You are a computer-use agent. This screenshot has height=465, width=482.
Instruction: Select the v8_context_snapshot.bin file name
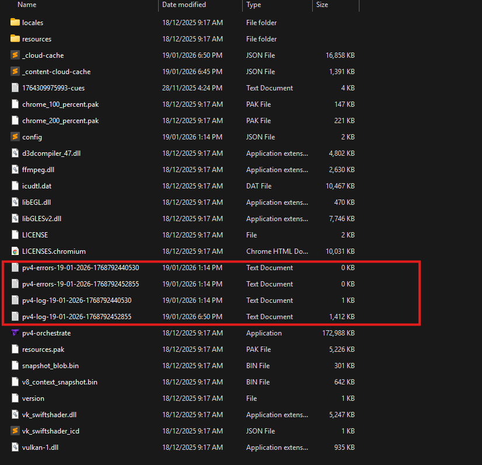[x=60, y=382]
